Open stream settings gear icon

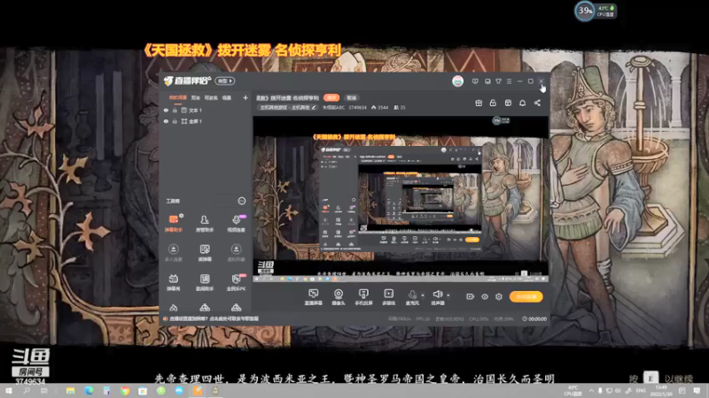tap(499, 296)
